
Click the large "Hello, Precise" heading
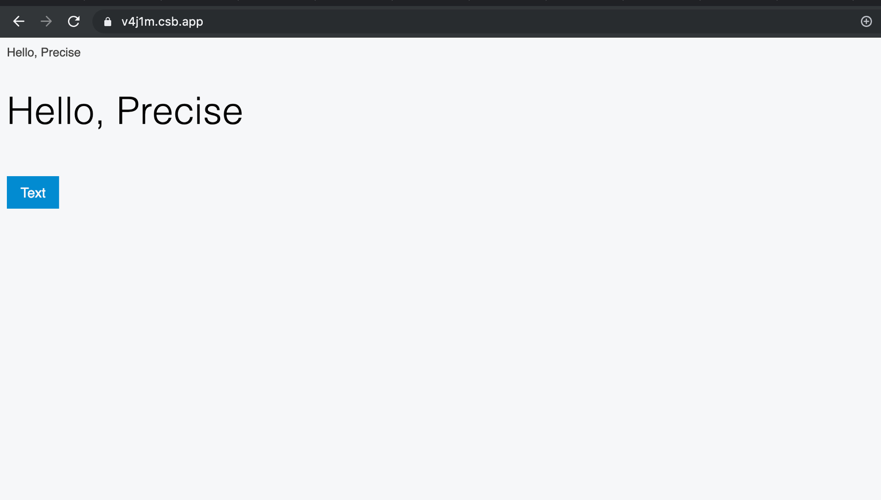124,111
